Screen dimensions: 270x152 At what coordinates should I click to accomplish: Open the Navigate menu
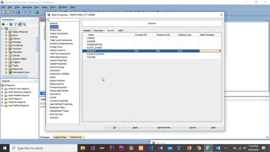[27, 7]
